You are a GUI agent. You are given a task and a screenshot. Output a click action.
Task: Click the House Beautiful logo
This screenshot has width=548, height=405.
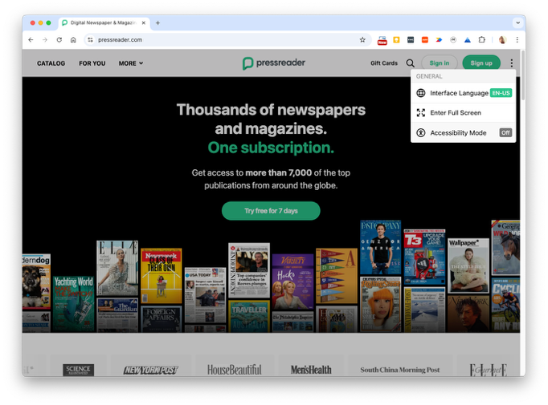pos(234,370)
